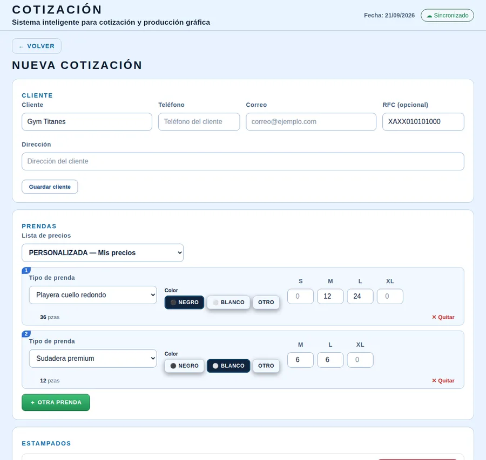Viewport: 486px width, 460px height.
Task: Click the Dirección del cliente input
Action: [242, 161]
